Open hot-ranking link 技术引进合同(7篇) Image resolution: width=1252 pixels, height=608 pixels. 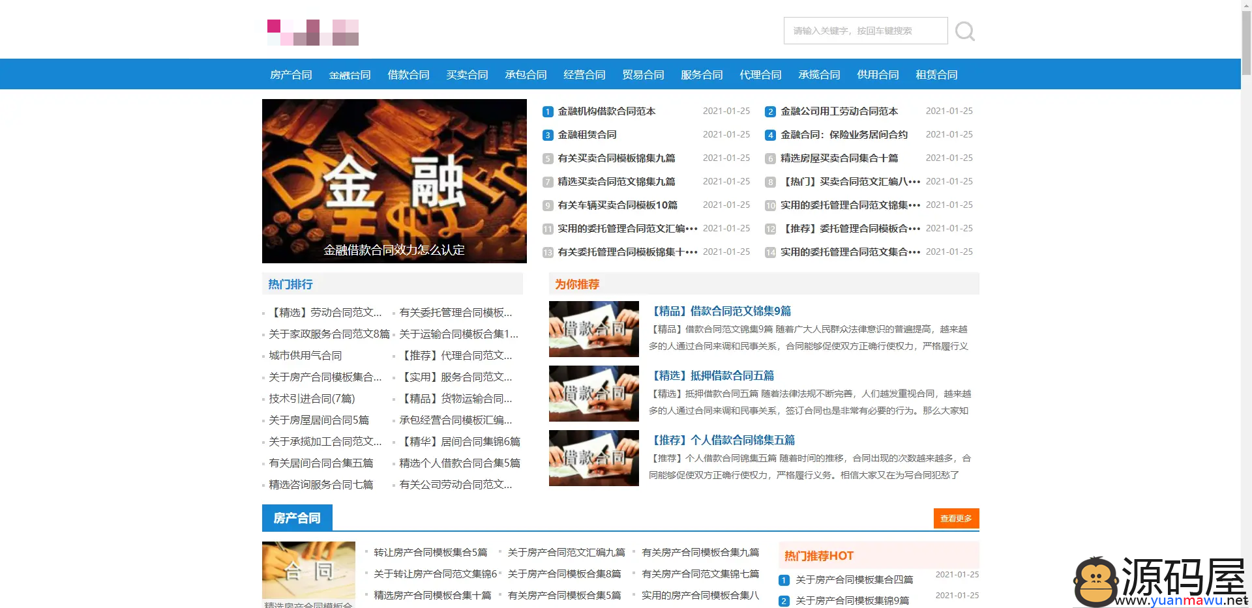click(x=312, y=399)
